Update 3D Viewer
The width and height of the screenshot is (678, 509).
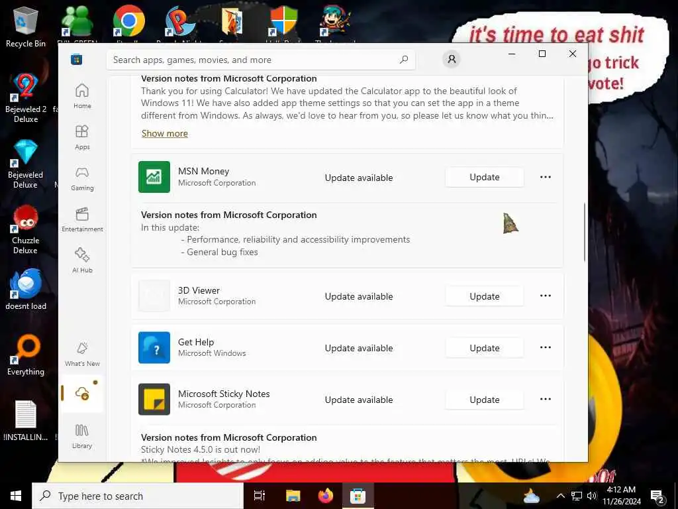point(484,296)
